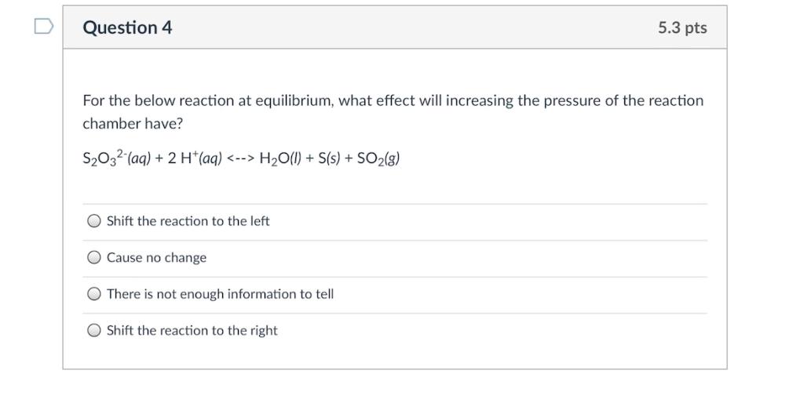Click the "Shift the reaction to the left" answer text
This screenshot has height=407, width=804.
188,222
